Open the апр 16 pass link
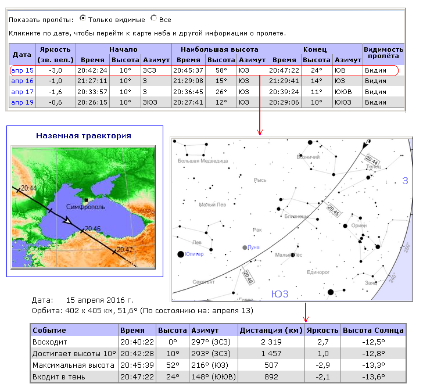 [23, 81]
